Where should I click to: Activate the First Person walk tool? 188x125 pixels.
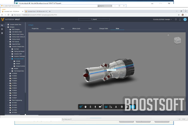click(x=95, y=107)
